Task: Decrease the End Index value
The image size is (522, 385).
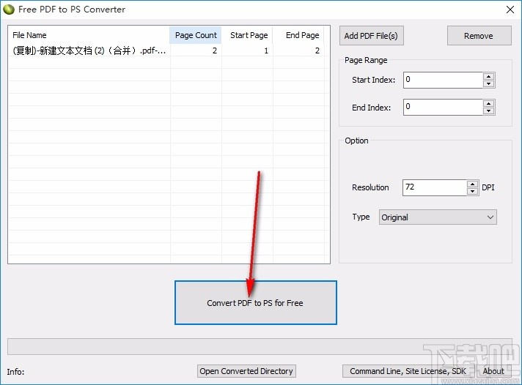Action: (489, 111)
